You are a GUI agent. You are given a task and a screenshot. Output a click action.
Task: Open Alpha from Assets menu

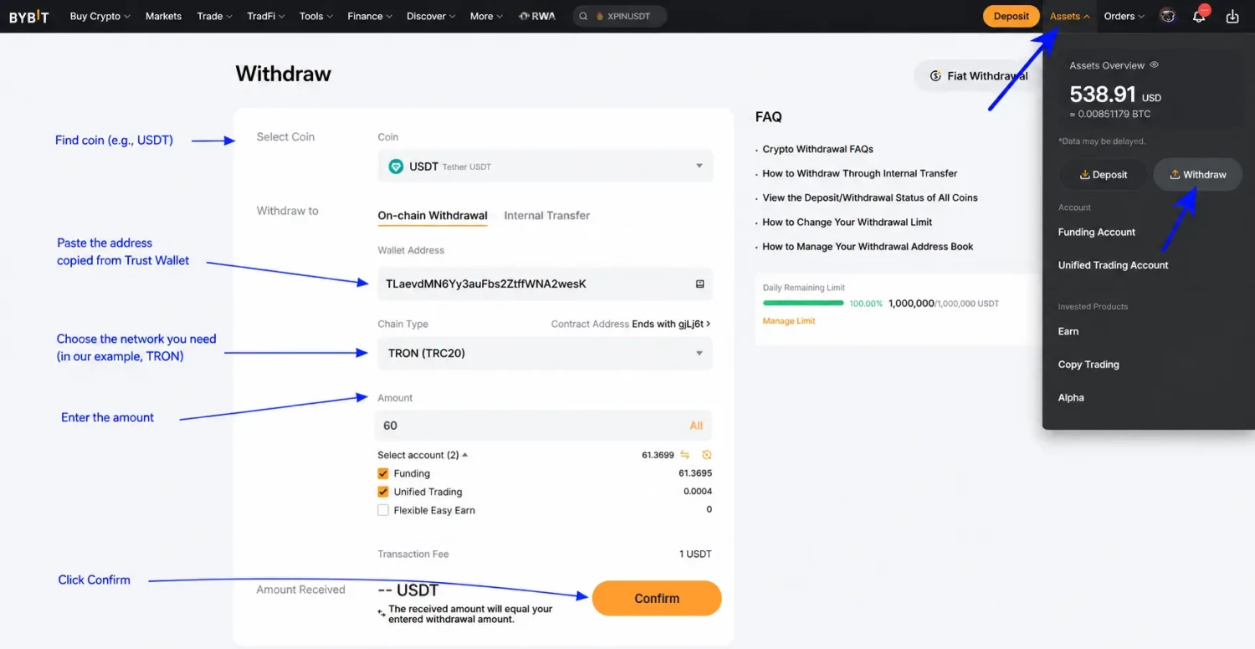(x=1071, y=398)
